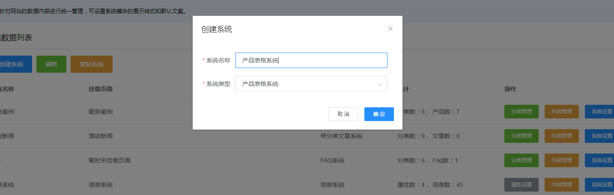Open 分类管理 for the FAQ系统 row
Viewport: 614px width, 195px height.
pos(521,160)
